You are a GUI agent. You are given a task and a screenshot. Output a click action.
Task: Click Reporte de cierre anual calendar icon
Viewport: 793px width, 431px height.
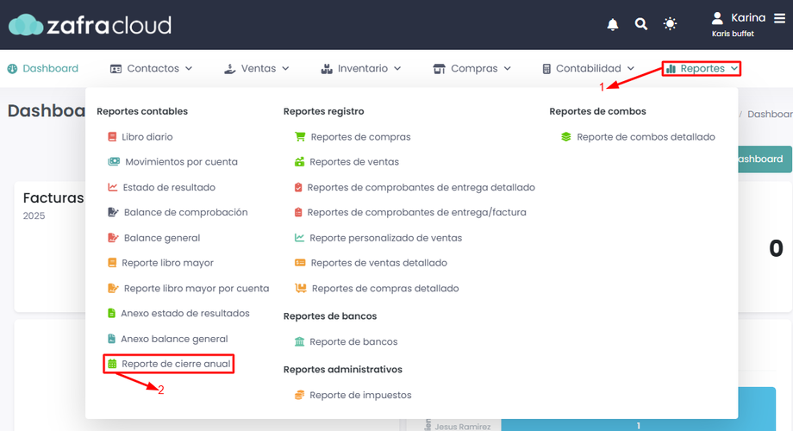pos(112,364)
